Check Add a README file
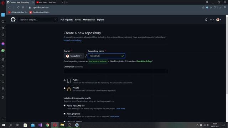This screenshot has height=128, width=228. (x=64, y=106)
